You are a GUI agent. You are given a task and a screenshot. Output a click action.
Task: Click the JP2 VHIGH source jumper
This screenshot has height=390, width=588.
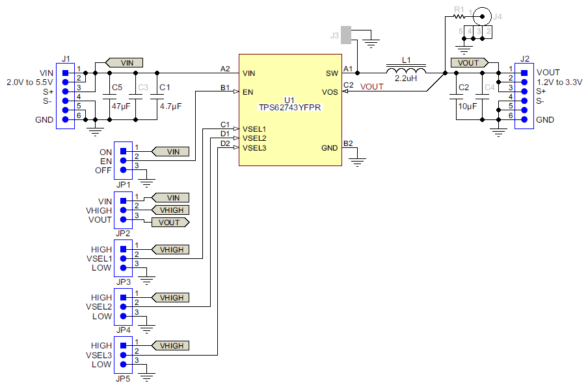[x=123, y=210]
